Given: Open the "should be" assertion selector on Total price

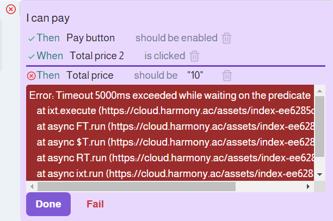Looking at the screenshot, I should click(x=156, y=75).
